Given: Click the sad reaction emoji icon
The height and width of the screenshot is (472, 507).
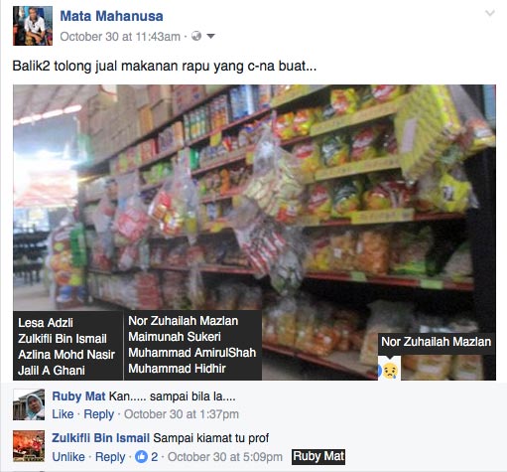Looking at the screenshot, I should [390, 371].
